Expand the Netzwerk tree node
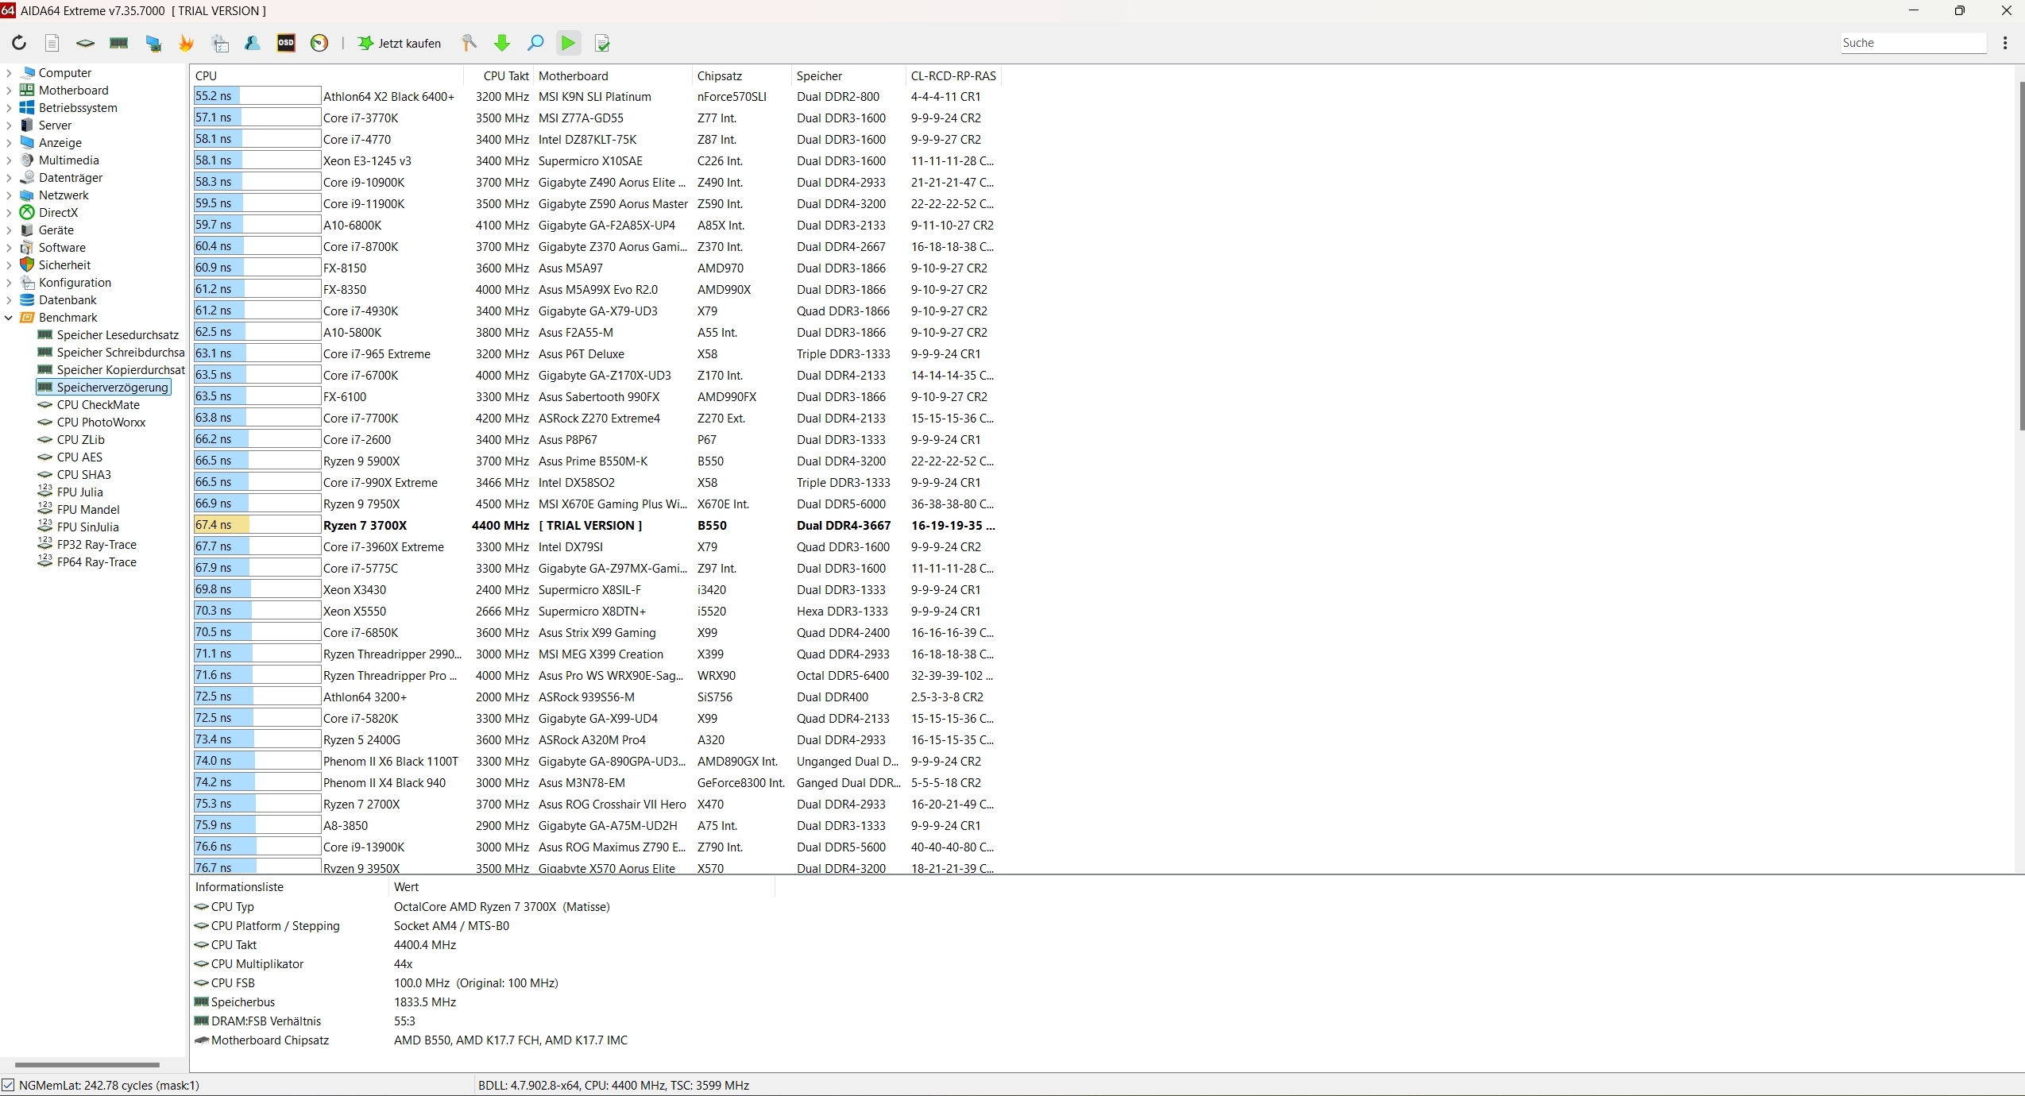 9,195
